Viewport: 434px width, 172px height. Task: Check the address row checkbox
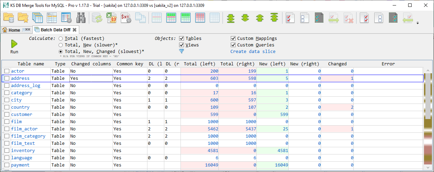(7, 78)
